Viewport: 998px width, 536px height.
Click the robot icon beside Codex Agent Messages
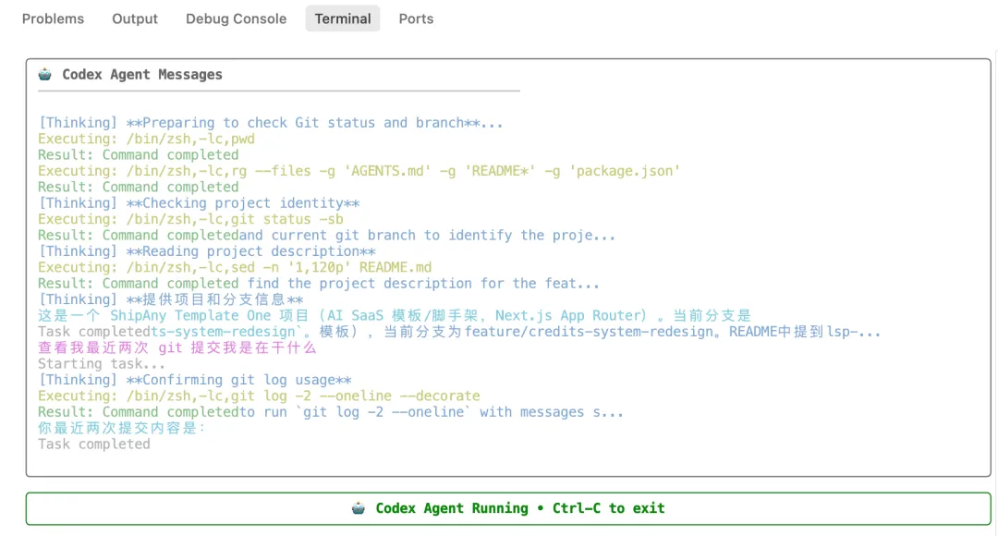(x=45, y=75)
